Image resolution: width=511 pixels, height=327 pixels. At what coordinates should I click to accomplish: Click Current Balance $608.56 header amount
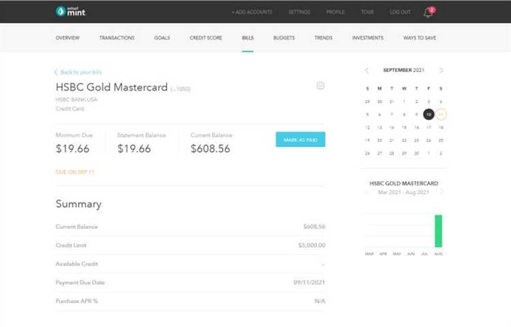coord(211,149)
